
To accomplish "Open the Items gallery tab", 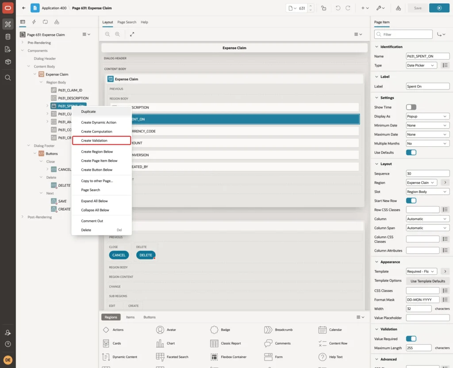I will 131,317.
